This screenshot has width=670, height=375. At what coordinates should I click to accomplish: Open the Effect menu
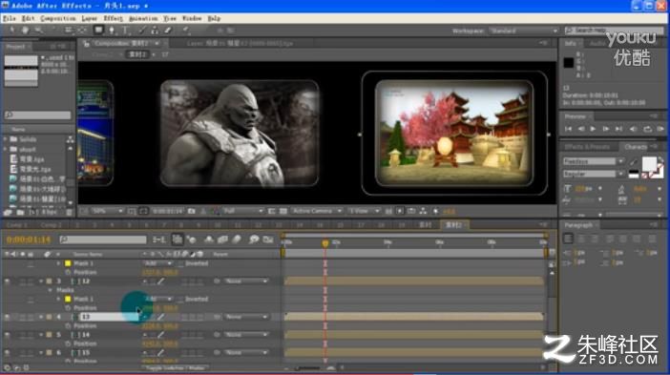(x=114, y=18)
